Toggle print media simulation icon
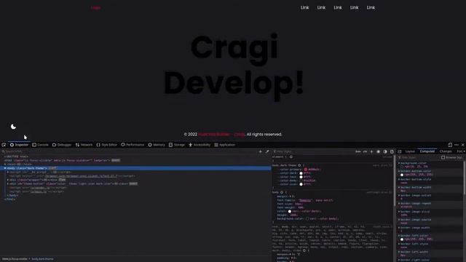 pyautogui.click(x=392, y=151)
